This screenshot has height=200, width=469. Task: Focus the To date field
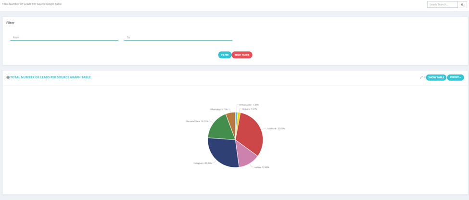(178, 37)
